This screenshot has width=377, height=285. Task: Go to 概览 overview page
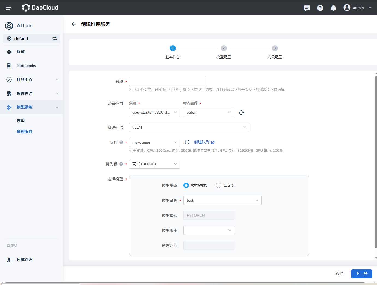coord(20,52)
